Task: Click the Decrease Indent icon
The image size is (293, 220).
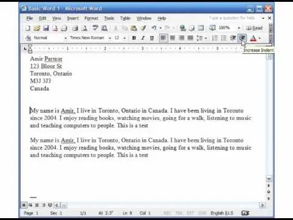Action: (233, 38)
